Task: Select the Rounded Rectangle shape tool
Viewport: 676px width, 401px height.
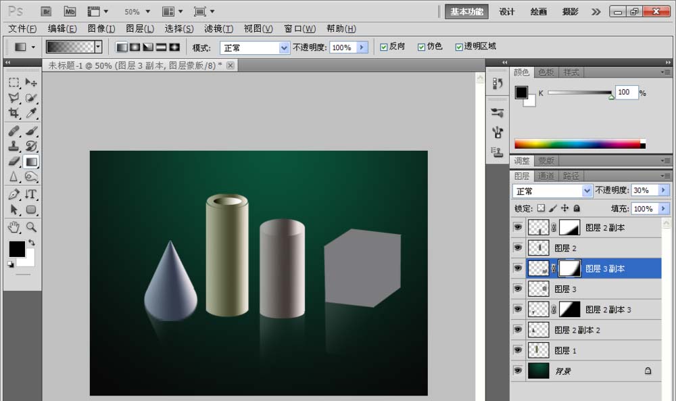Action: pyautogui.click(x=31, y=210)
